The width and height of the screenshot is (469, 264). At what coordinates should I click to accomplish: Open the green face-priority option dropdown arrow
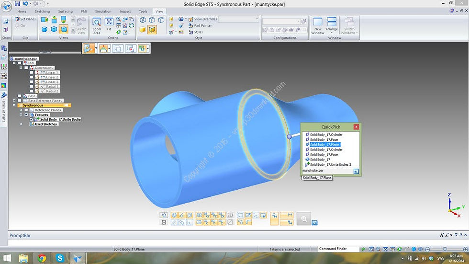click(148, 48)
